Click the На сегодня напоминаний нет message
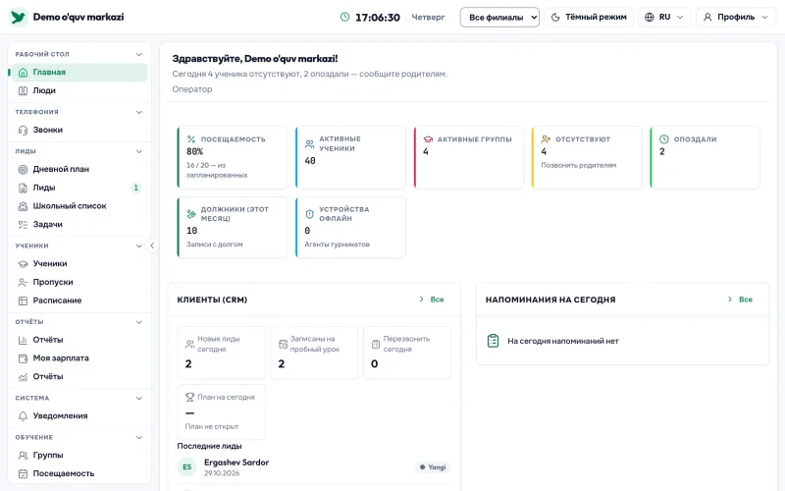 563,341
